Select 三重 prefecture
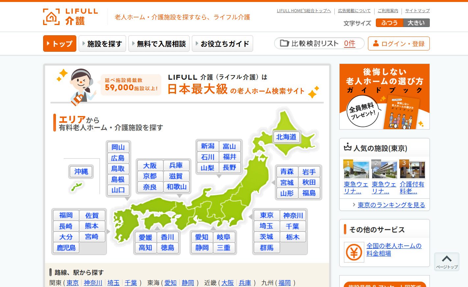 tap(224, 248)
